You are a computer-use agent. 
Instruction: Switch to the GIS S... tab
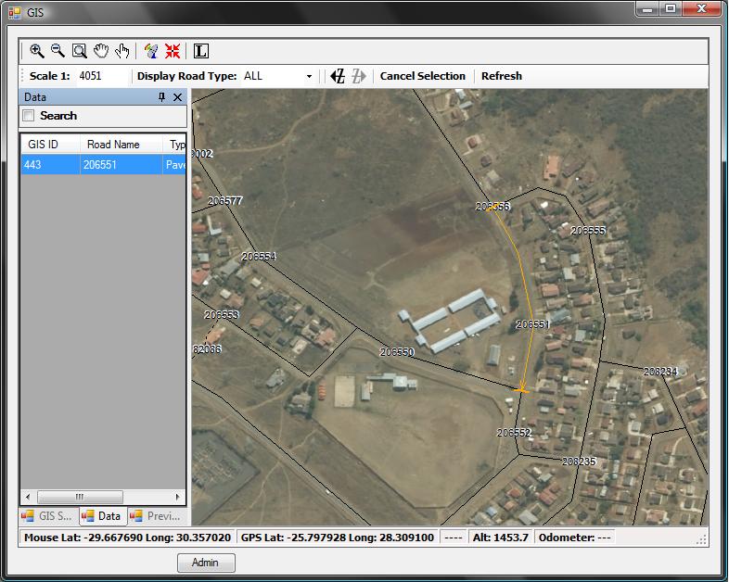[x=47, y=516]
